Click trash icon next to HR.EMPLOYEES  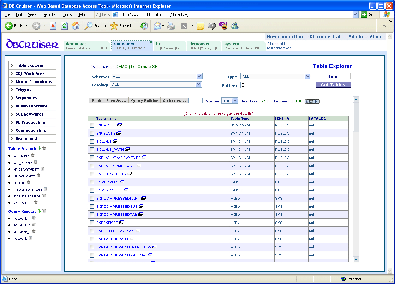click(38, 176)
